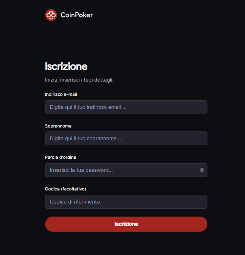Click placeholder 'Digita qui il tuo indirizzo email'
The width and height of the screenshot is (245, 255).
[x=88, y=107]
